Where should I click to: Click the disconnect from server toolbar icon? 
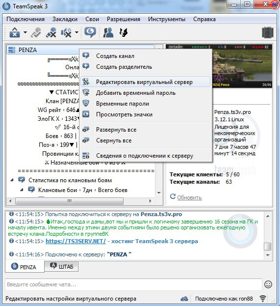(15, 32)
